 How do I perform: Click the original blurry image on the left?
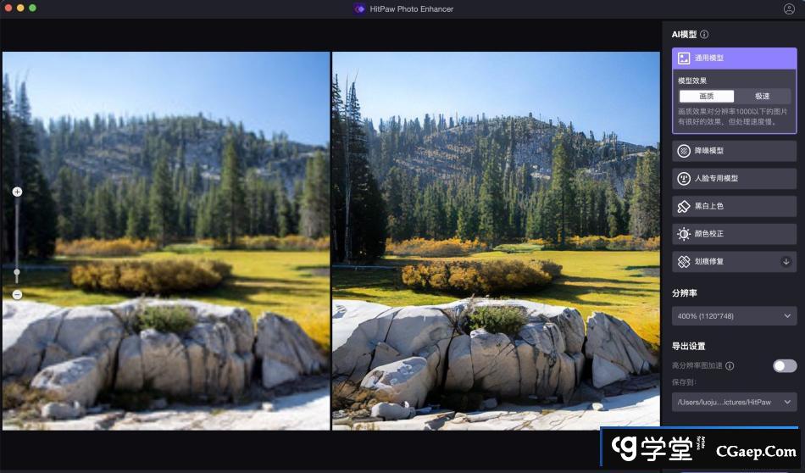(x=165, y=241)
